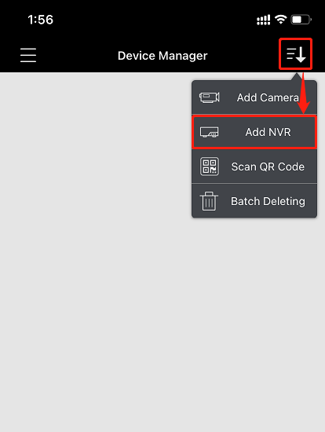Tap the 1:56 clock
This screenshot has height=432, width=325.
click(x=41, y=20)
